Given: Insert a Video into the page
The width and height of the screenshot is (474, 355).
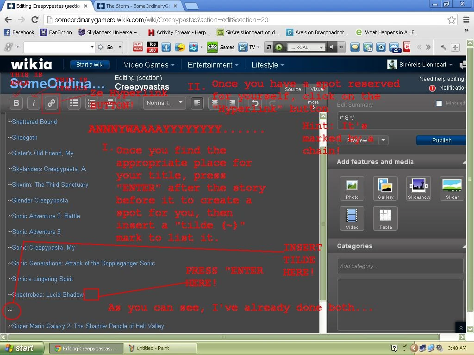Looking at the screenshot, I should pos(352,219).
